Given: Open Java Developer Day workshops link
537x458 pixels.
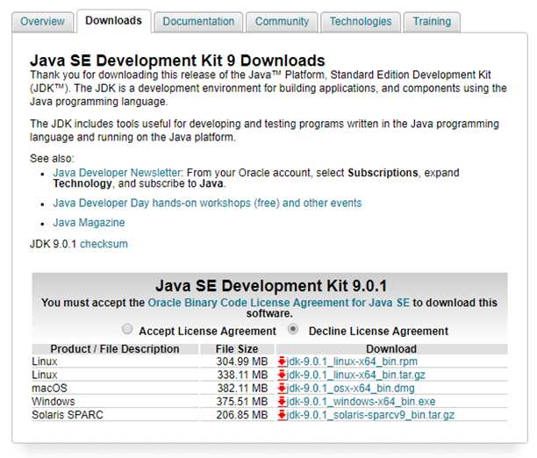Looking at the screenshot, I should (207, 204).
